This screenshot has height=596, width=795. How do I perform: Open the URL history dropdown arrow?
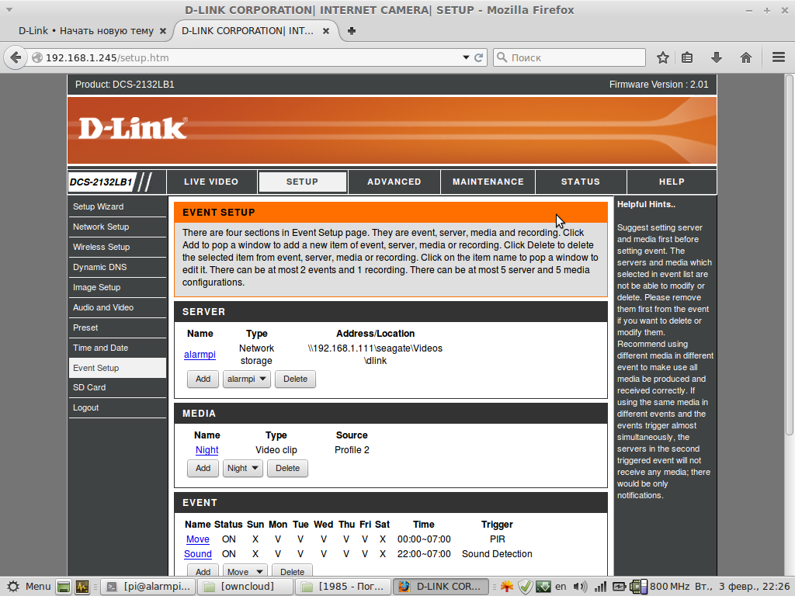(x=466, y=57)
